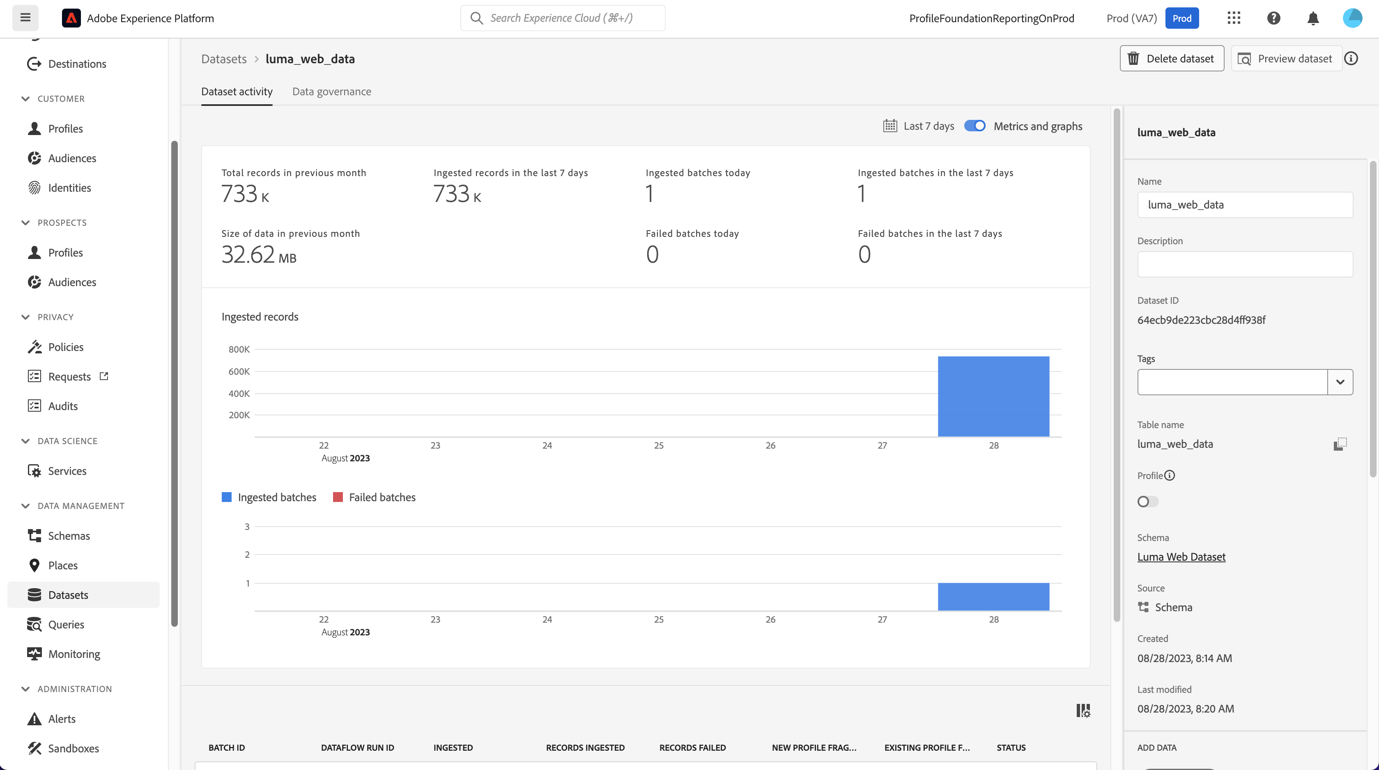Screen dimensions: 1379x770
Task: Click the Profile info icon
Action: [x=1170, y=475]
